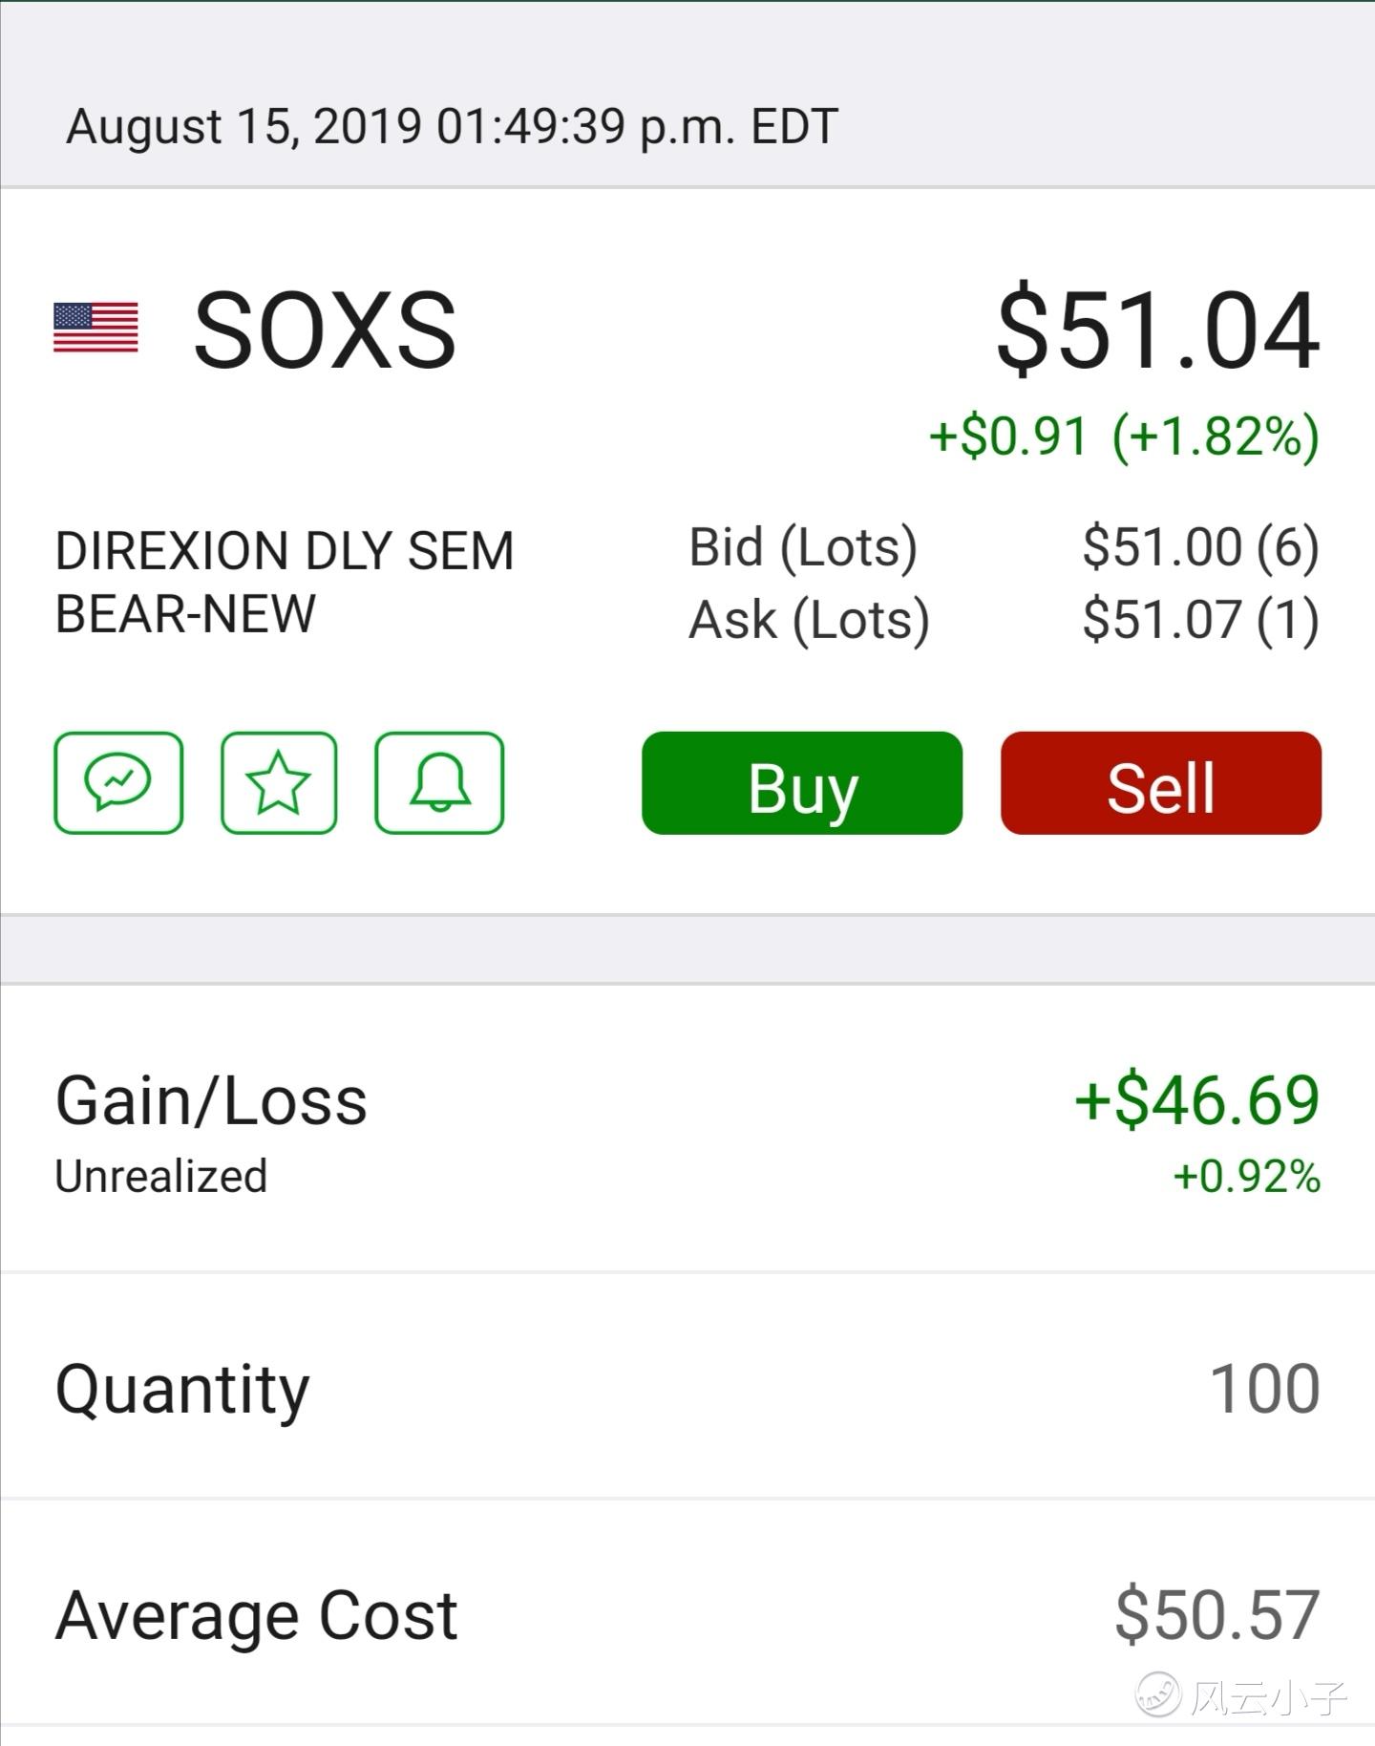Open the Average Cost row
Viewport: 1375px width, 1746px height.
687,1614
